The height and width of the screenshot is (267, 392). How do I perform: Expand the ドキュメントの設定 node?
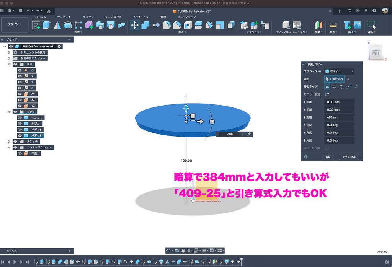pos(9,52)
